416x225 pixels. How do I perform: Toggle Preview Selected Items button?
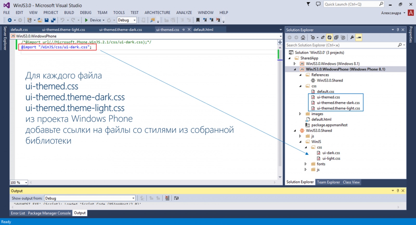tap(359, 38)
